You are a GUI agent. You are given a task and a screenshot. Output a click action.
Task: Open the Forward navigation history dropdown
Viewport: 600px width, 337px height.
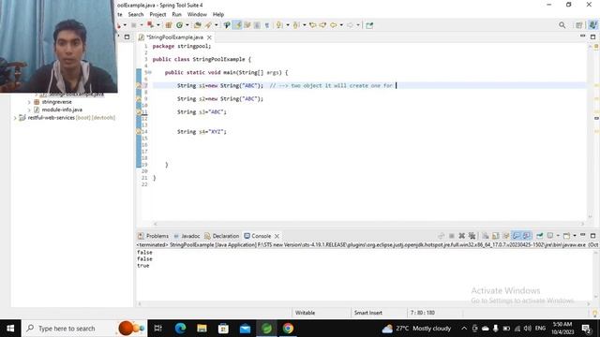[x=358, y=25]
